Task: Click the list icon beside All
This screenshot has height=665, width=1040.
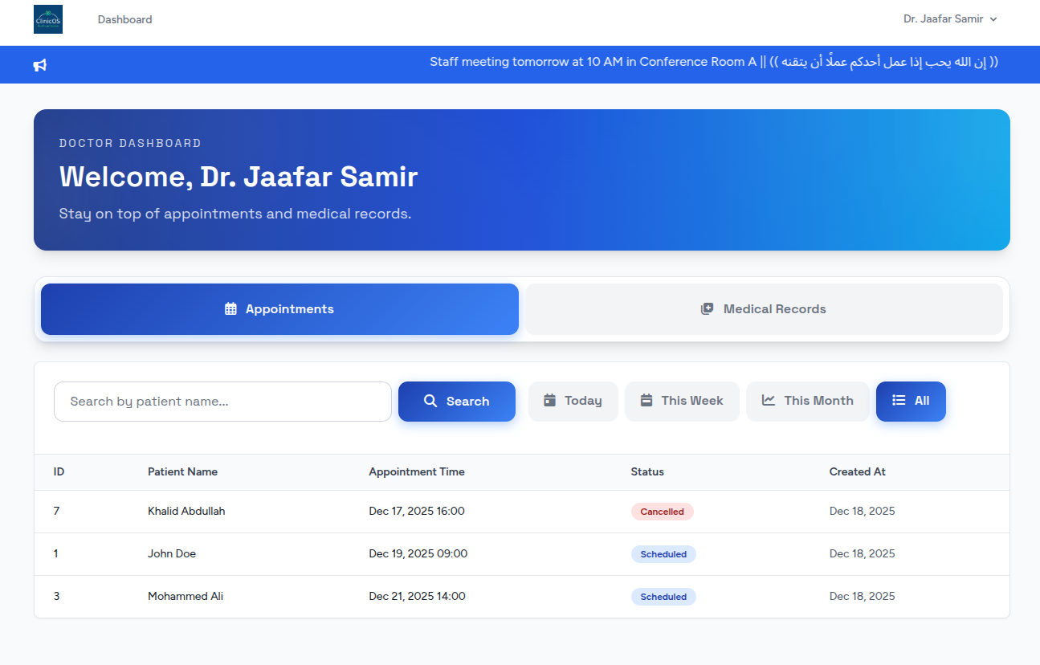Action: click(899, 401)
